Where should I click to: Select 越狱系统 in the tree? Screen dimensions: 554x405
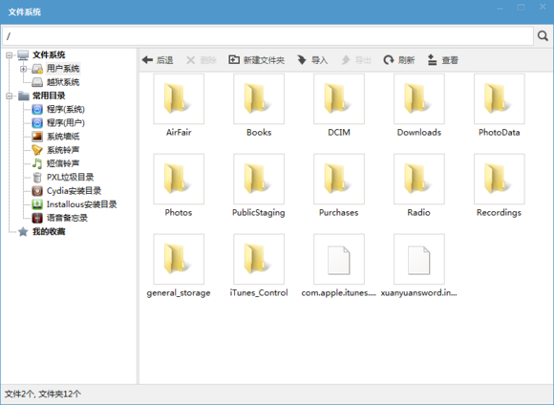point(63,82)
